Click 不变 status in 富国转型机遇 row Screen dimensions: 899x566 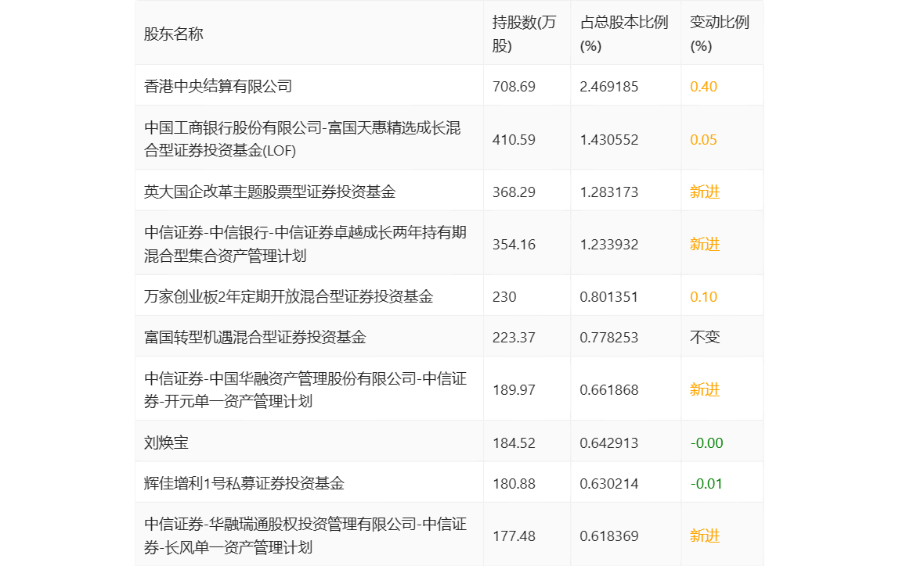[x=704, y=337]
